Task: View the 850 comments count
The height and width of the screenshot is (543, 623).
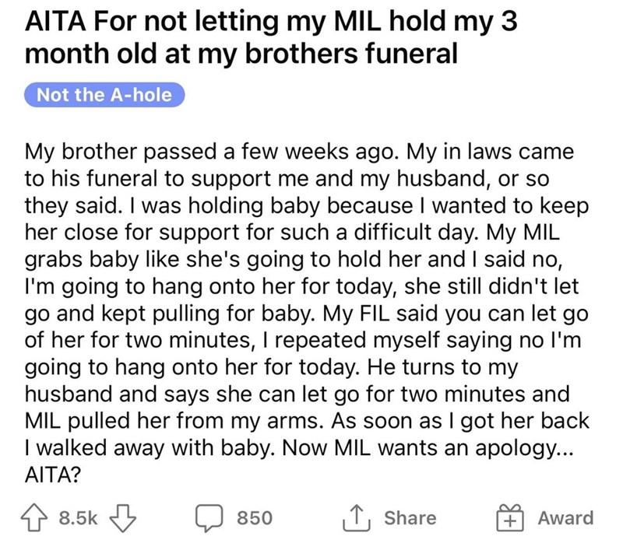Action: (x=253, y=517)
